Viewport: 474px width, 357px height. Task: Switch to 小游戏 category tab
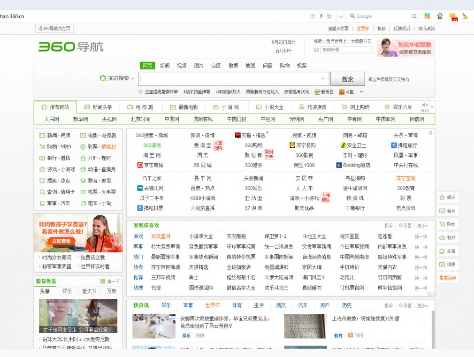tap(226, 107)
